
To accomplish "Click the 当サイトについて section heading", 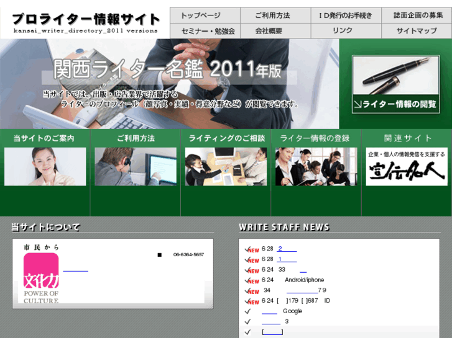I will [x=45, y=227].
